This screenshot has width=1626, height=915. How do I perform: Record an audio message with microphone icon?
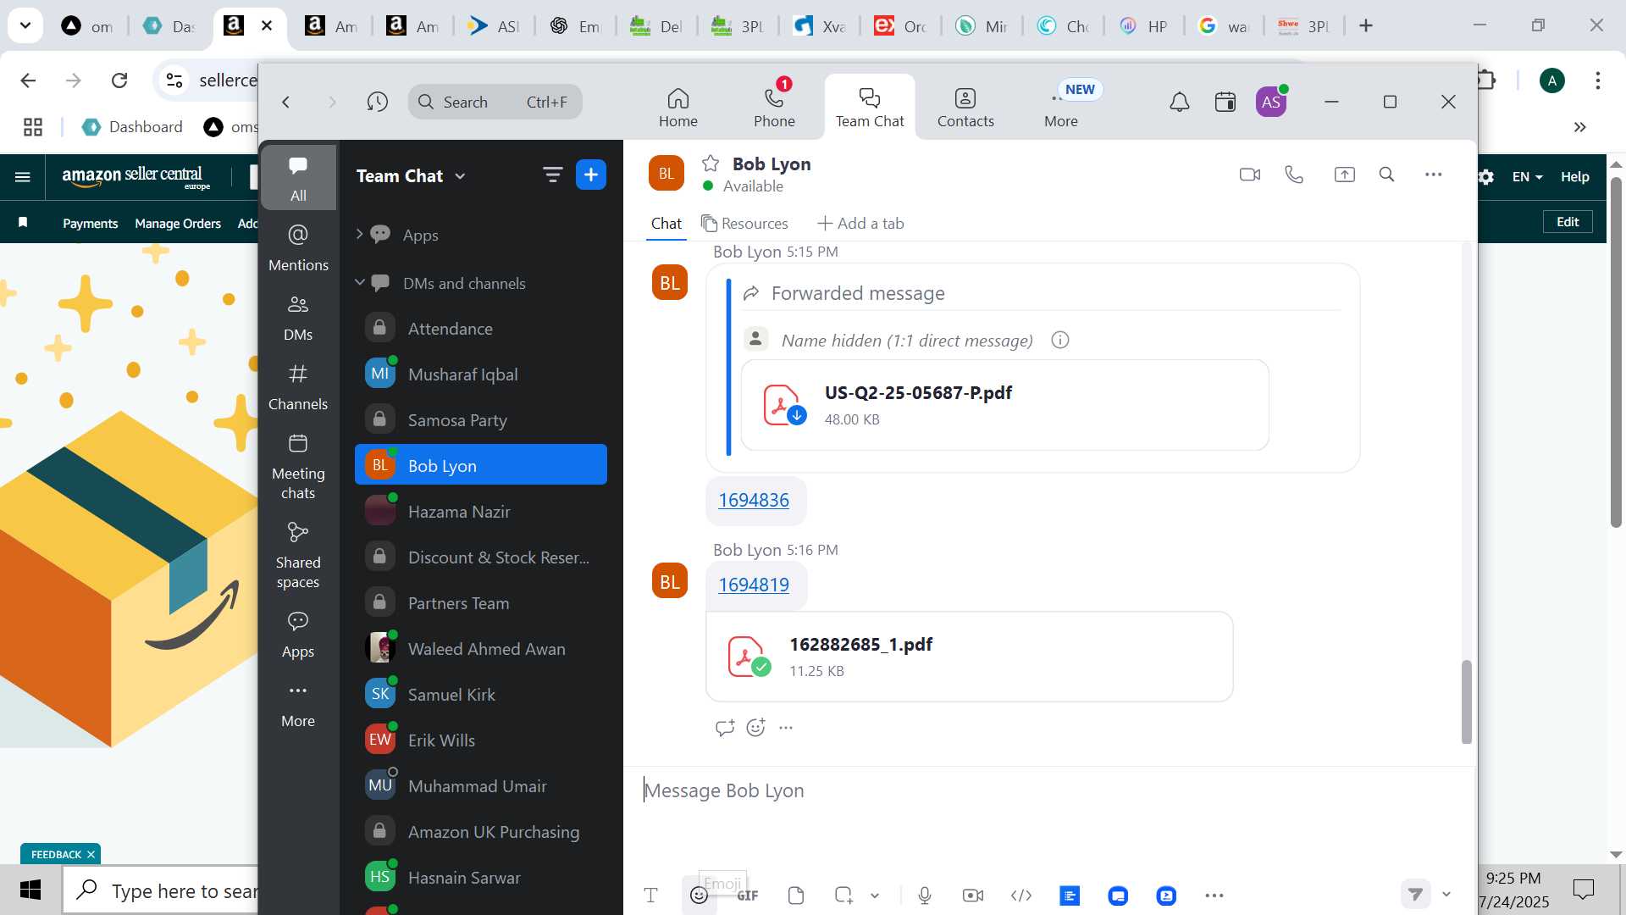(x=925, y=896)
